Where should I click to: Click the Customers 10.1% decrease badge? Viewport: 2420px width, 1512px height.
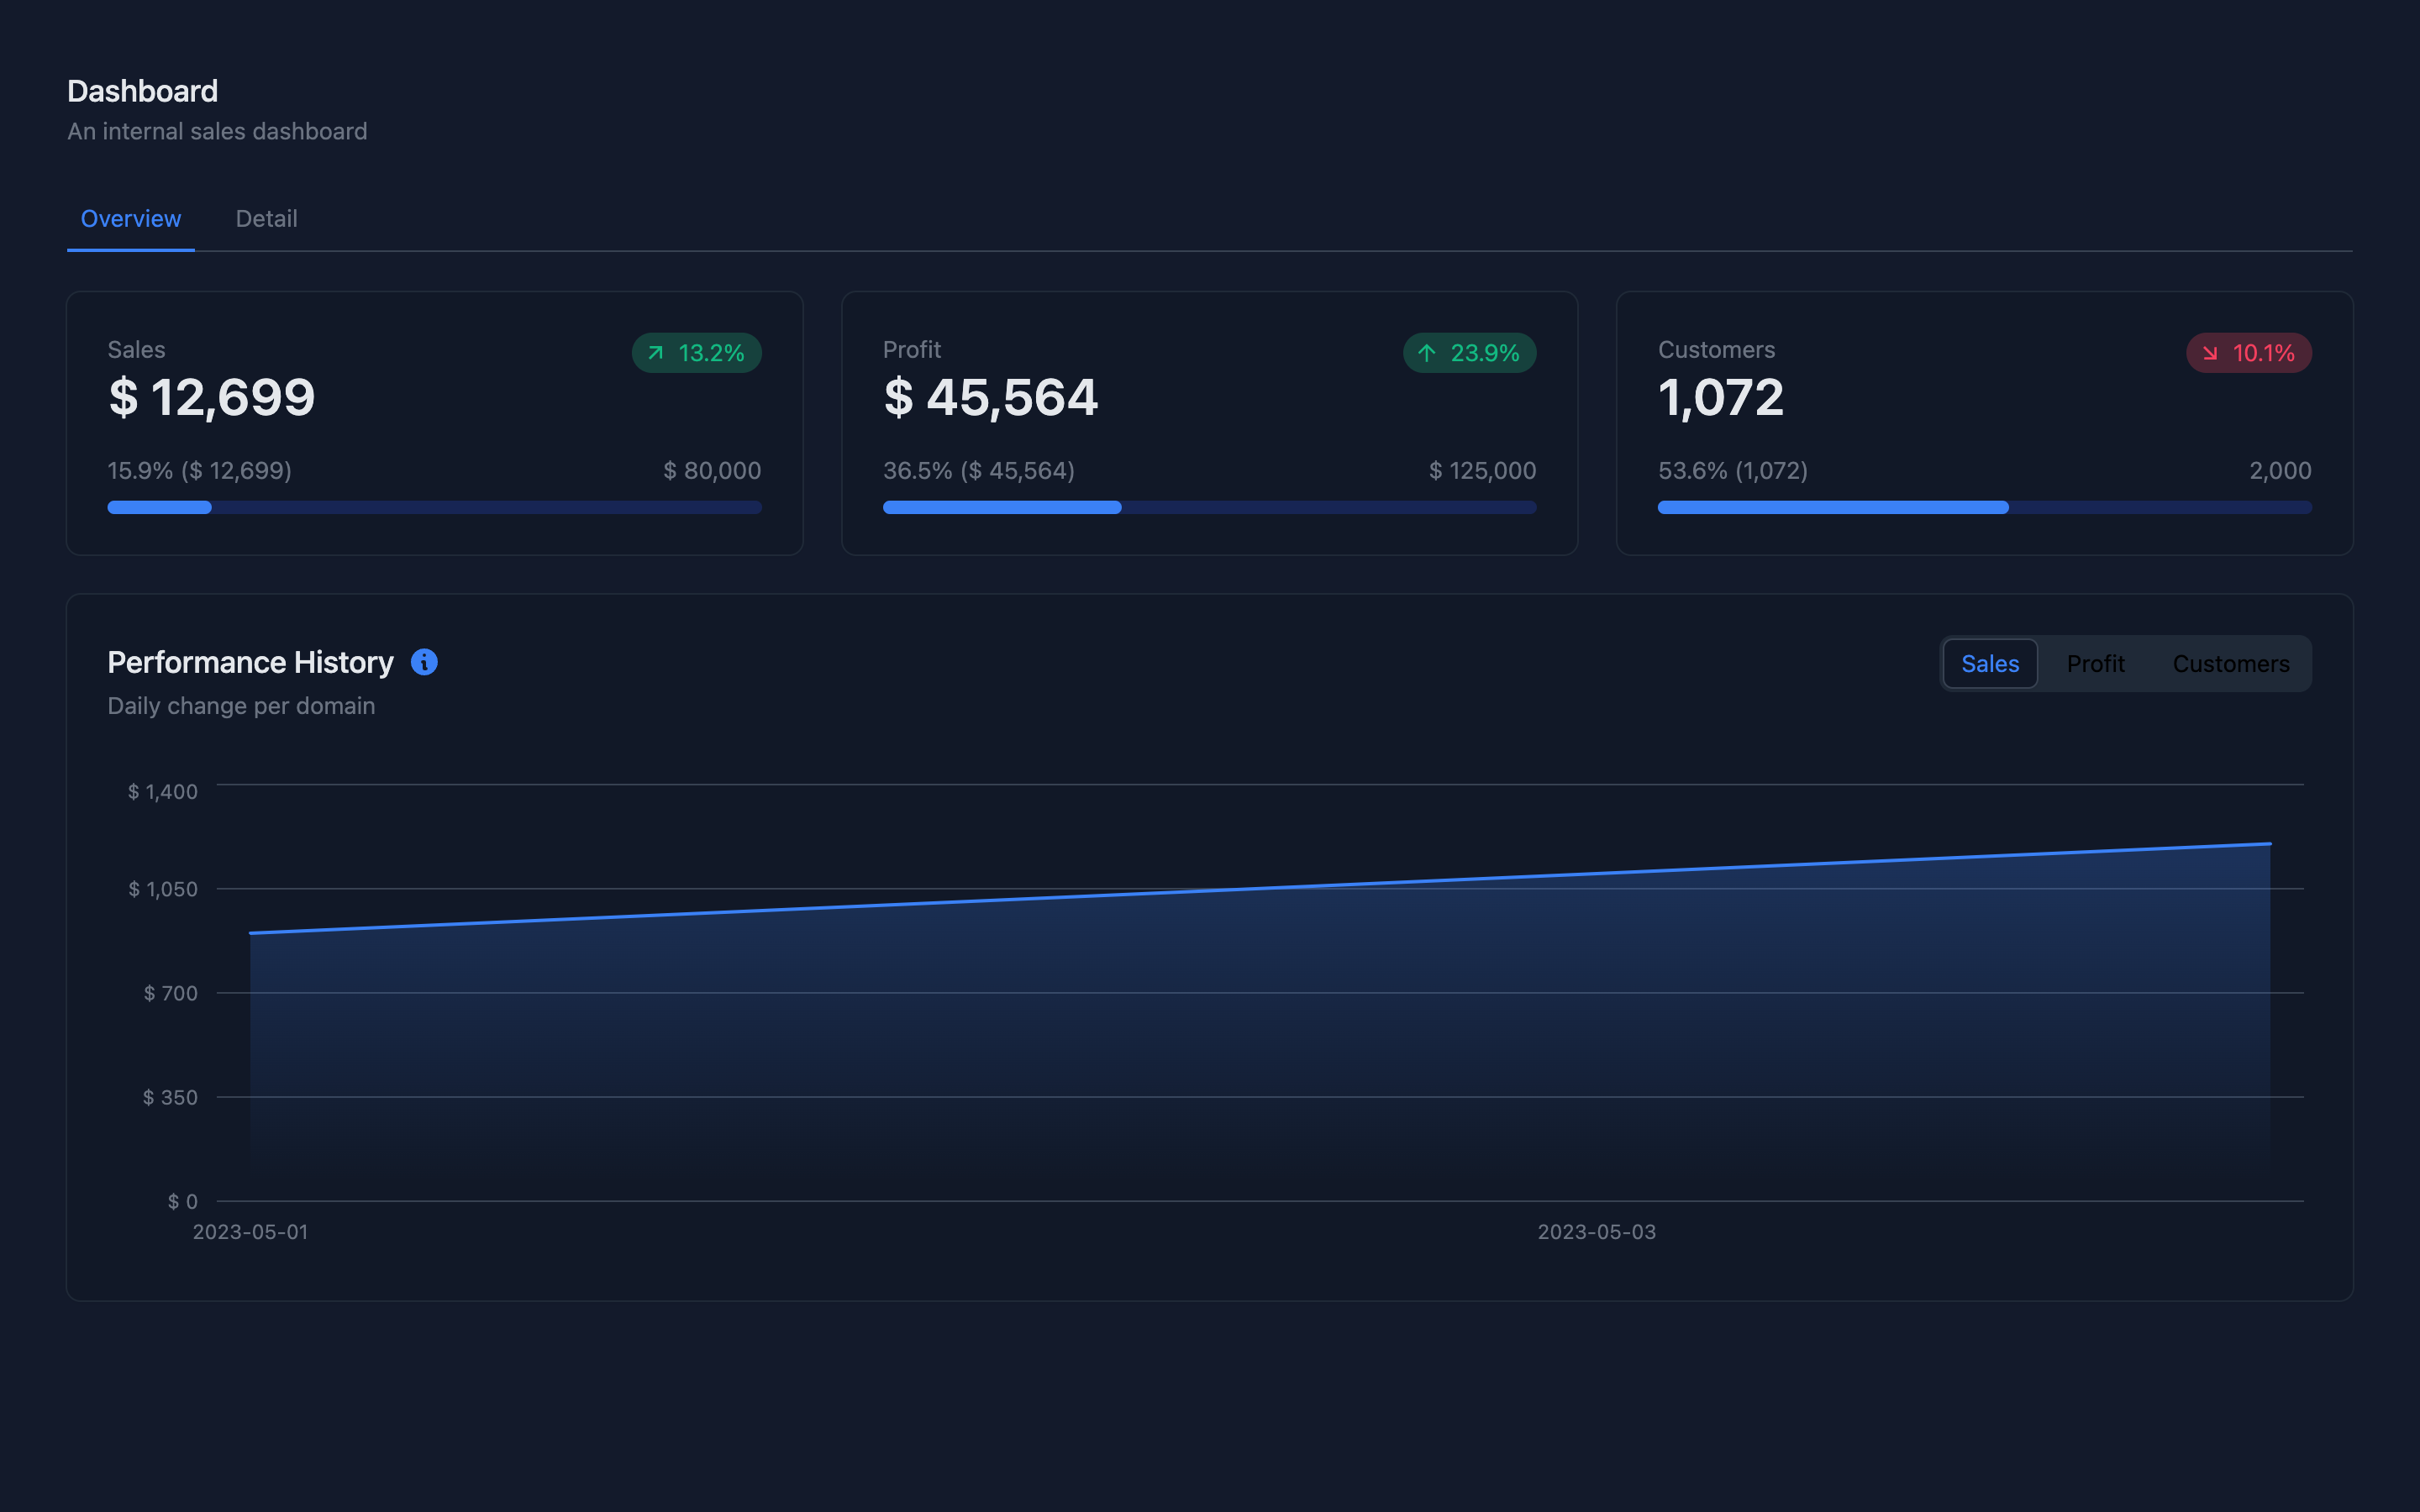(x=2248, y=353)
